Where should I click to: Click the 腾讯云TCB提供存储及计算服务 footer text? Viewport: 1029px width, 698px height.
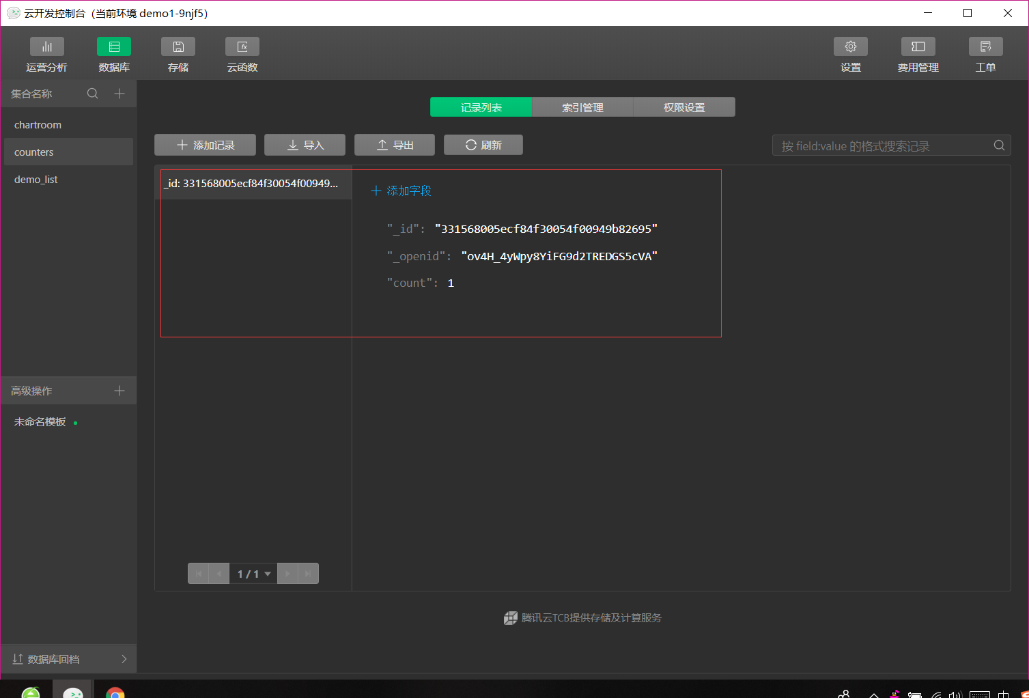tap(591, 617)
